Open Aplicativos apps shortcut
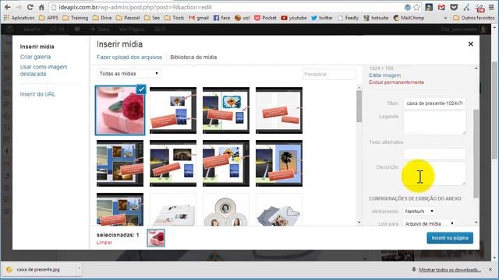Screen dimensions: 499x280 [x=19, y=18]
